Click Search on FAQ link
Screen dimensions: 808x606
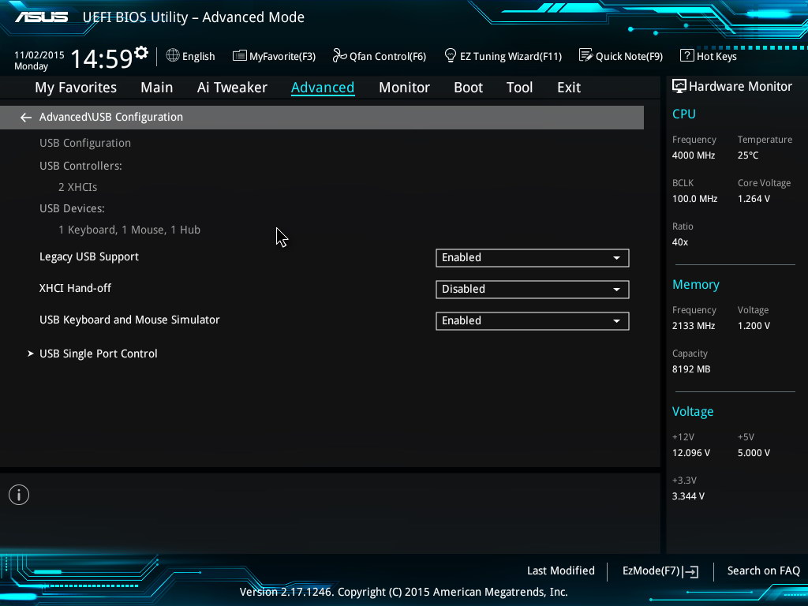pos(763,570)
